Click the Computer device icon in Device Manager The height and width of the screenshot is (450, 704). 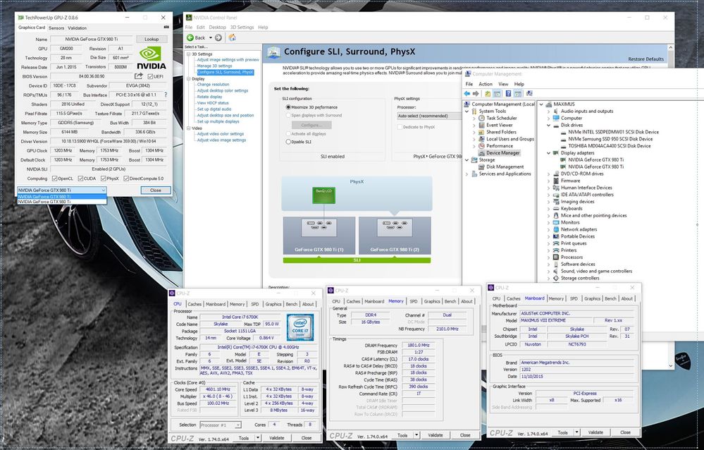(x=556, y=118)
